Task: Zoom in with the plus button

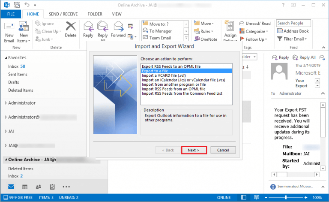Action: pyautogui.click(x=306, y=197)
